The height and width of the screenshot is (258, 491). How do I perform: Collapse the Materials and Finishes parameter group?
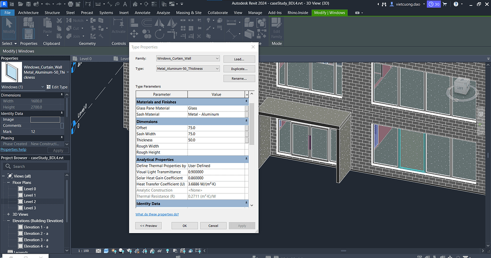click(246, 101)
